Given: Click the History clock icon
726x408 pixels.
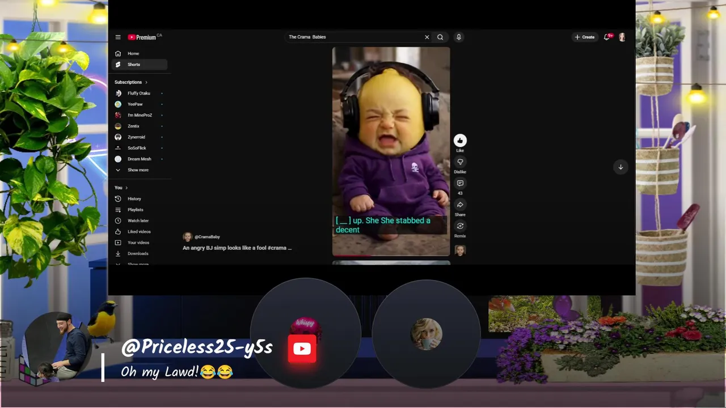Looking at the screenshot, I should pyautogui.click(x=118, y=199).
